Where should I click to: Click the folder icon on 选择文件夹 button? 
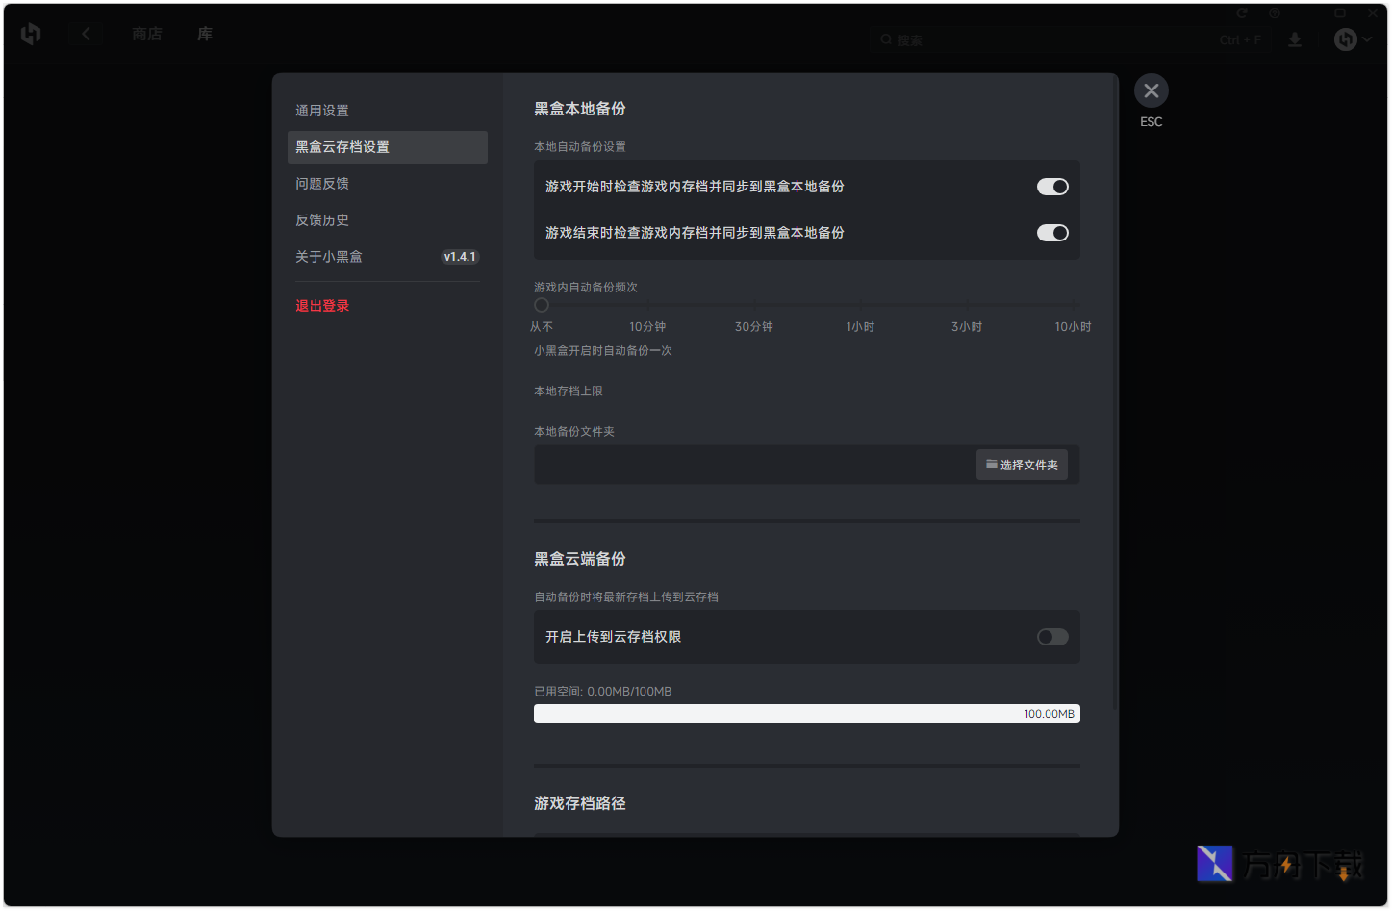tap(991, 465)
